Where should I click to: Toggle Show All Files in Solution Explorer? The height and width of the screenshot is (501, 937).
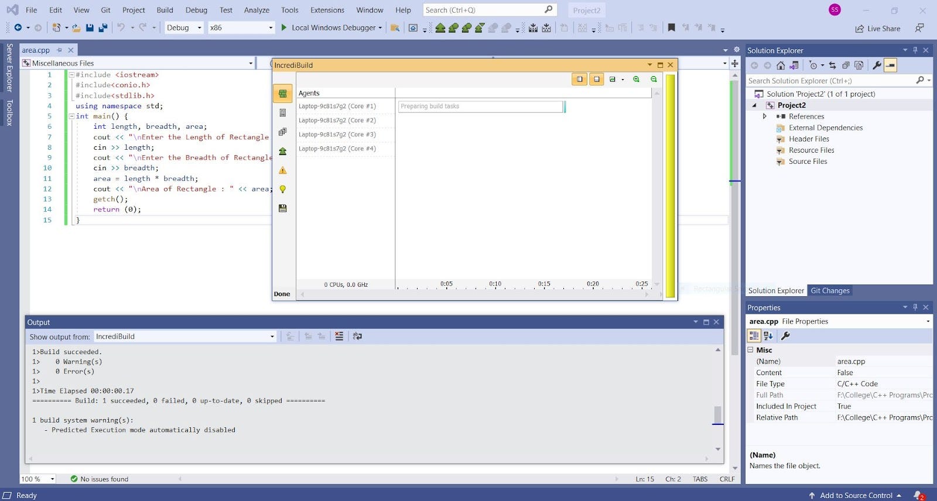(x=859, y=66)
